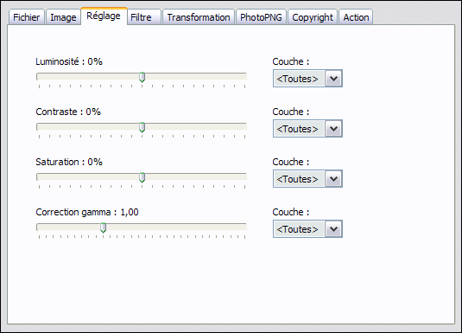Click left end of Contraste slider track
Viewport: 462px width, 333px height.
click(38, 127)
